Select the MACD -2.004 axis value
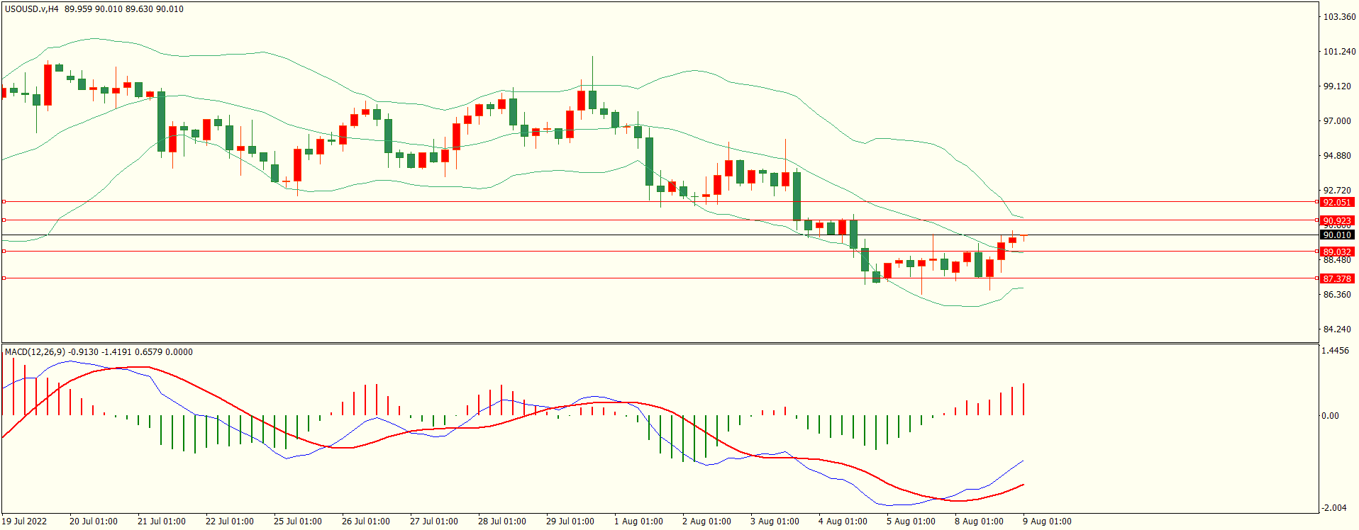 (1334, 508)
